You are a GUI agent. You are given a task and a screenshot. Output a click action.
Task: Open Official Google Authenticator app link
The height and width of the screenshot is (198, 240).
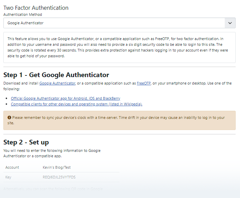[x=65, y=98]
